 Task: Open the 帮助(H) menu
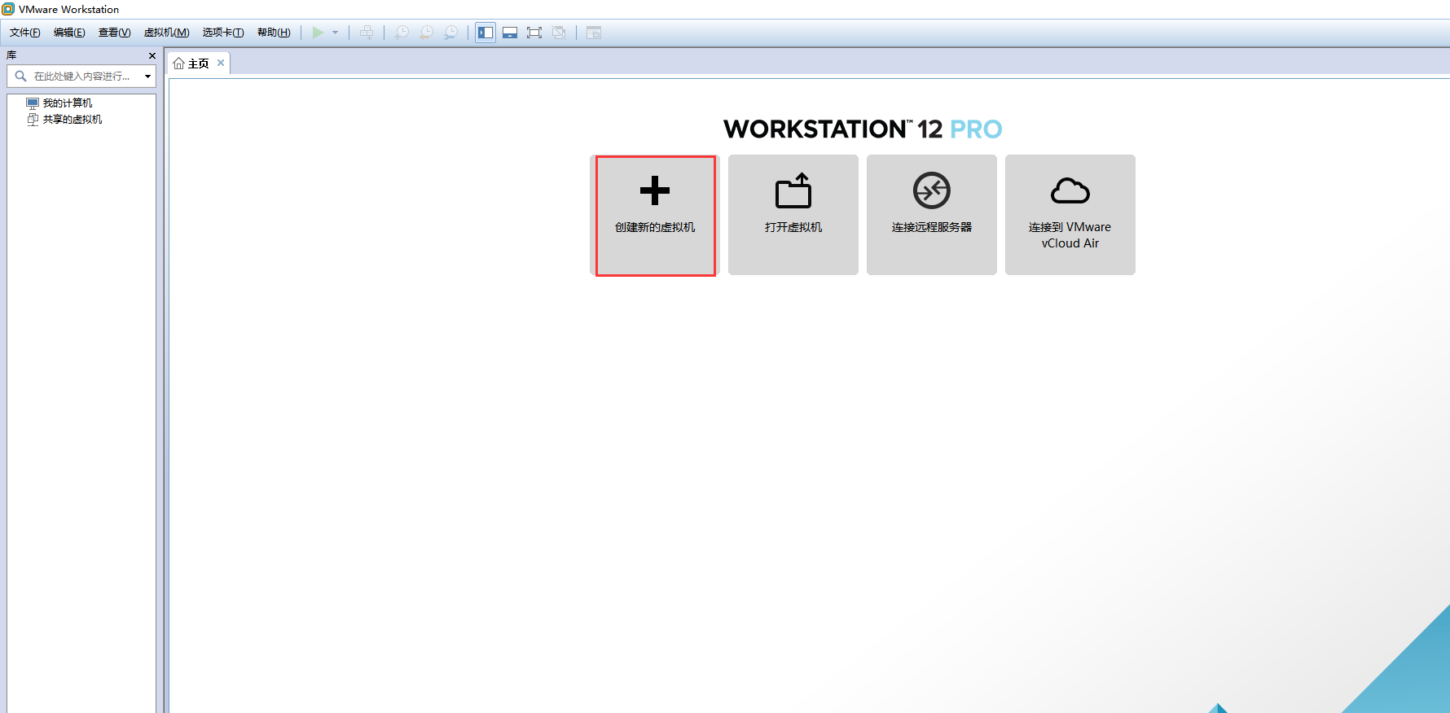274,33
